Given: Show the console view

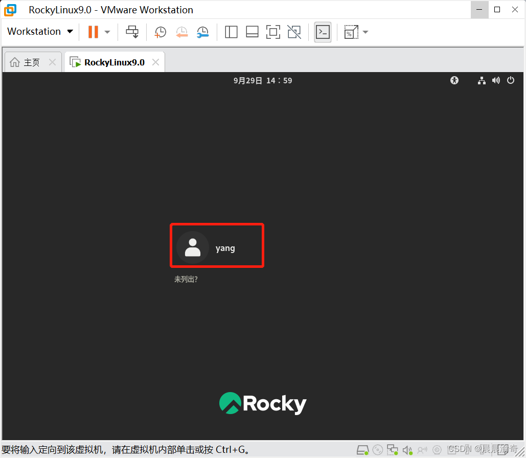Looking at the screenshot, I should (323, 32).
